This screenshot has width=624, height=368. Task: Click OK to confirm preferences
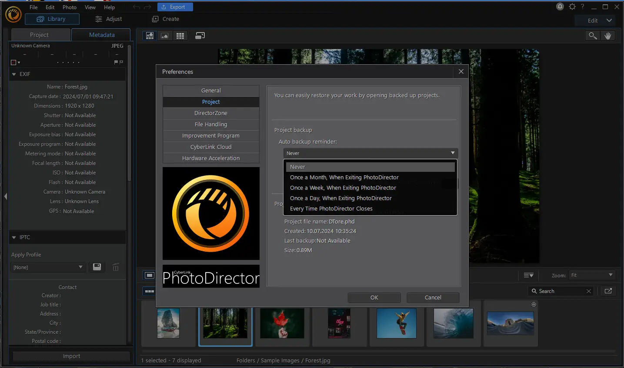point(374,298)
